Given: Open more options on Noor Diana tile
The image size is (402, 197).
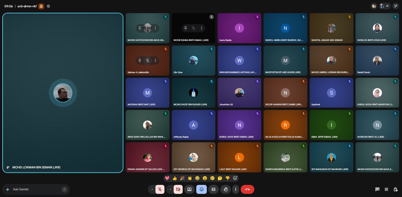Looking at the screenshot, I should coord(201,28).
